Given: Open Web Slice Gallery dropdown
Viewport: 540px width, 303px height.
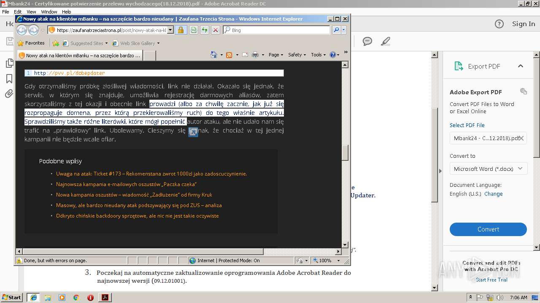Looking at the screenshot, I should (x=158, y=43).
